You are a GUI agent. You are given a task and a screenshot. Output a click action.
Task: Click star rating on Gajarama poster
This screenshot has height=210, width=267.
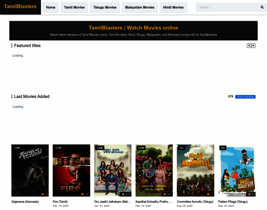point(44,194)
